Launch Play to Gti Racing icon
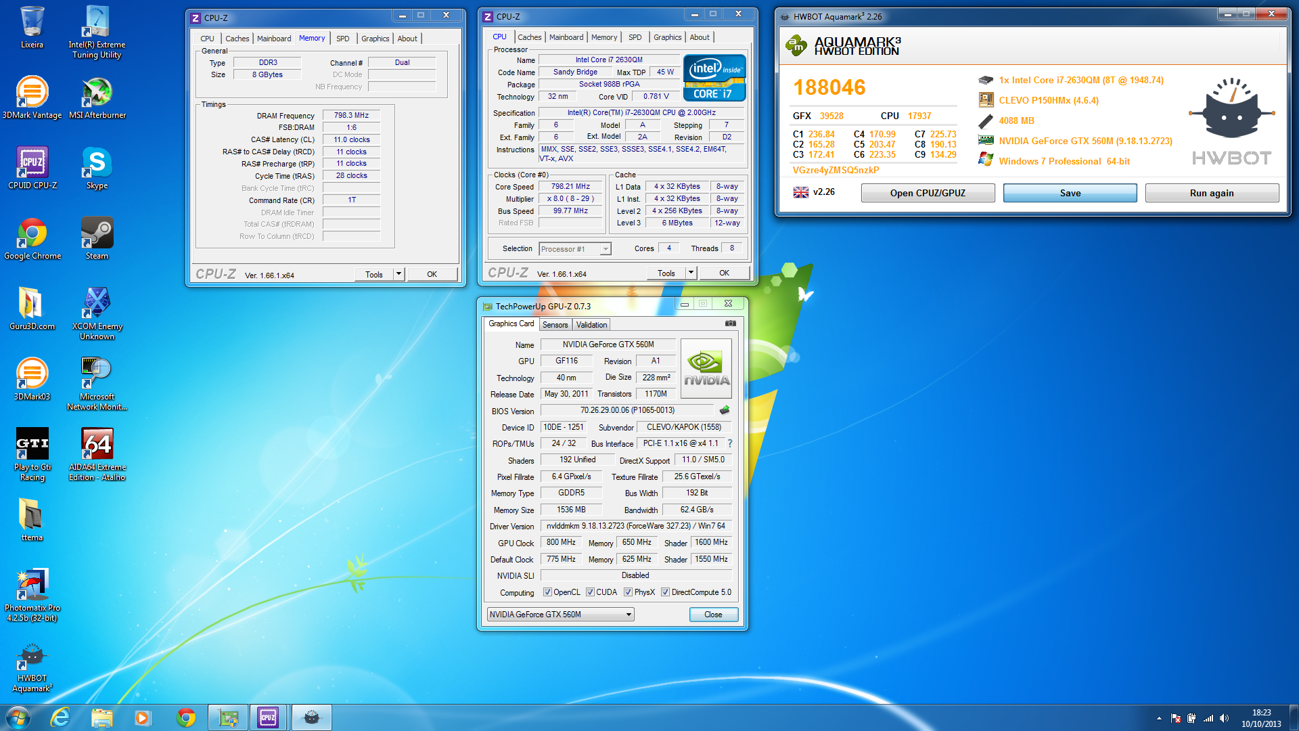1299x731 pixels. pyautogui.click(x=32, y=454)
